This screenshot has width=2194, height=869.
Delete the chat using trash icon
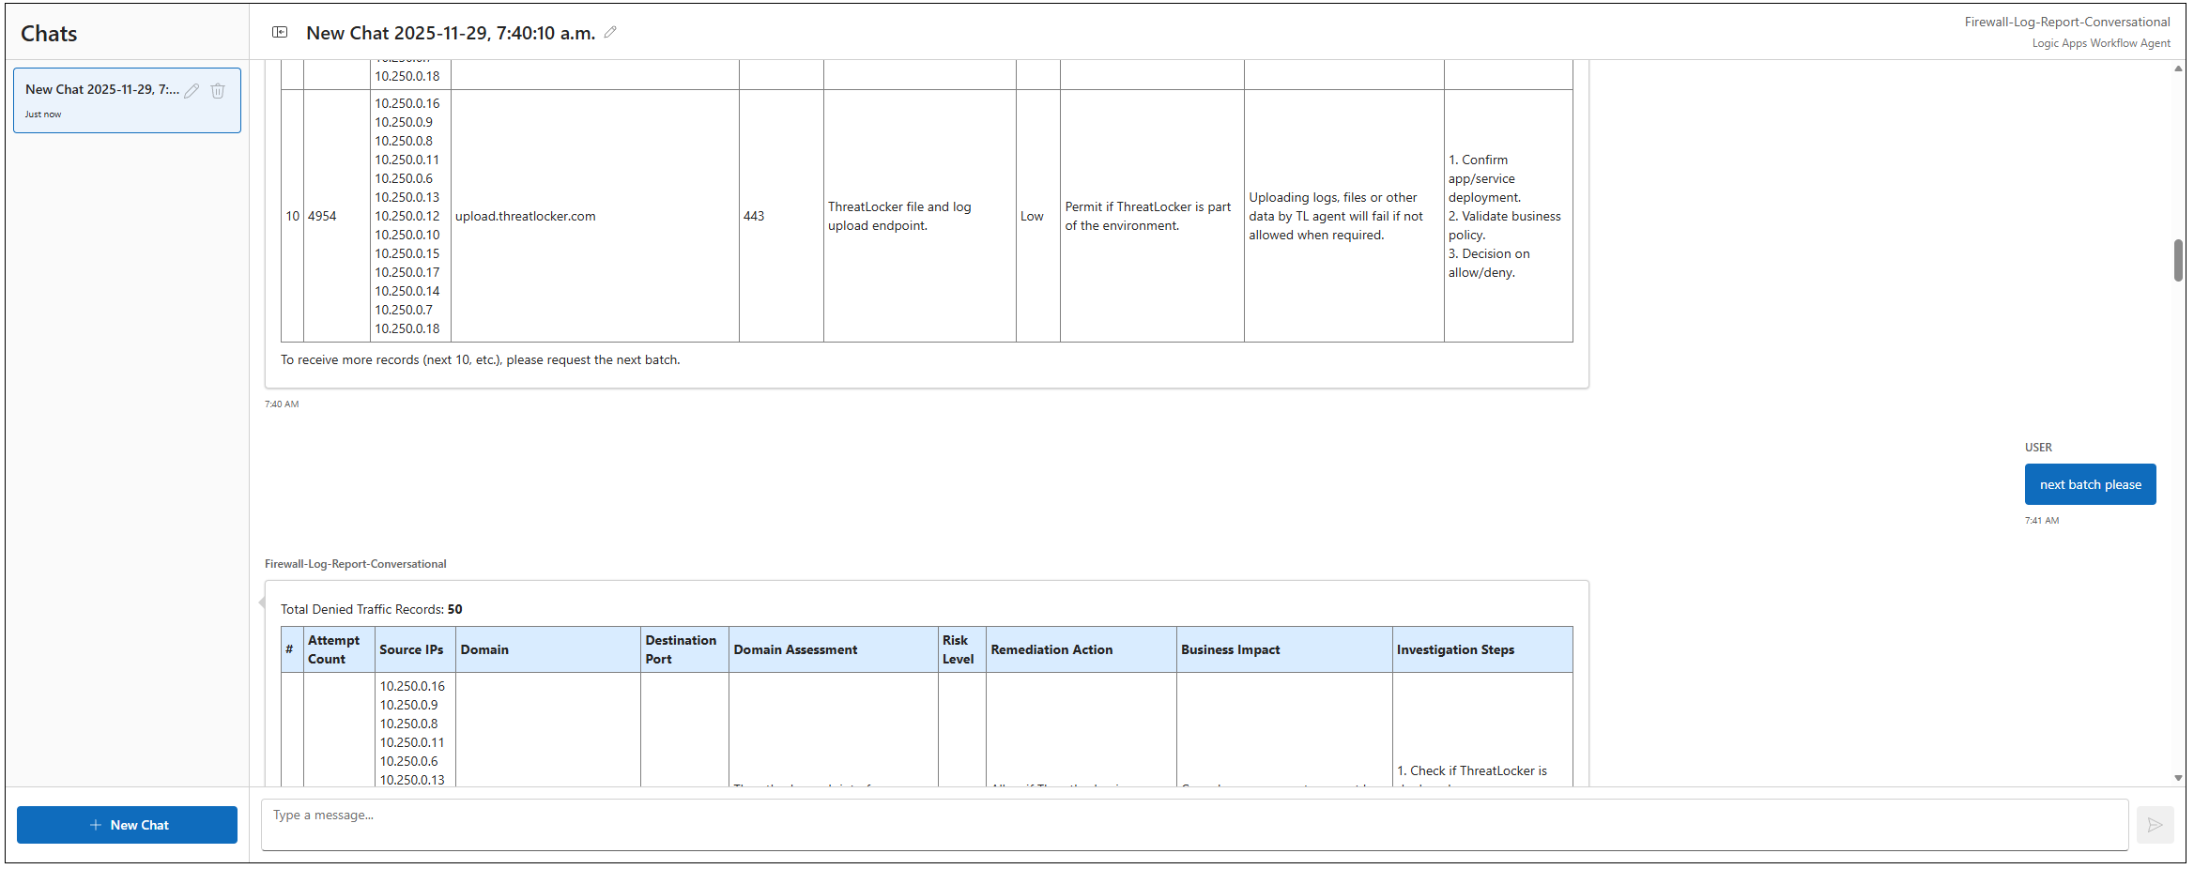coord(218,91)
